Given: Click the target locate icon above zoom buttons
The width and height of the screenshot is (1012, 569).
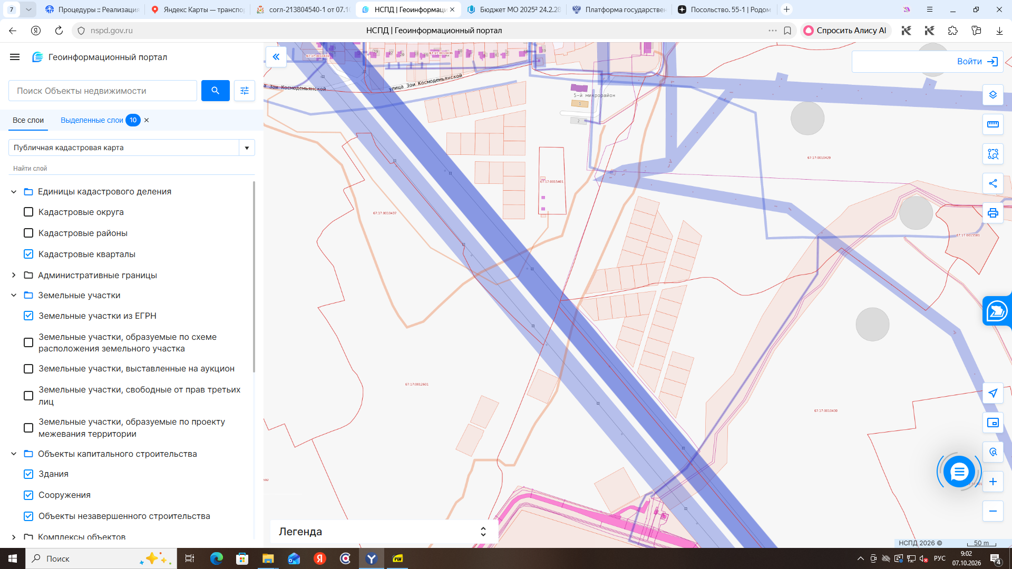Looking at the screenshot, I should [x=993, y=452].
